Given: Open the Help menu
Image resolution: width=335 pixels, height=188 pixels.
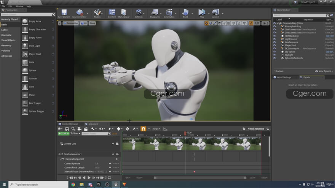Looking at the screenshot, I should pyautogui.click(x=29, y=6).
